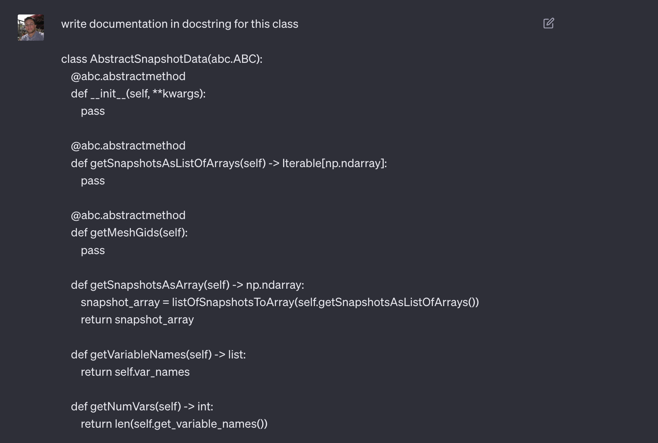The image size is (658, 443).
Task: Click the user avatar thumbnail
Action: 31,28
